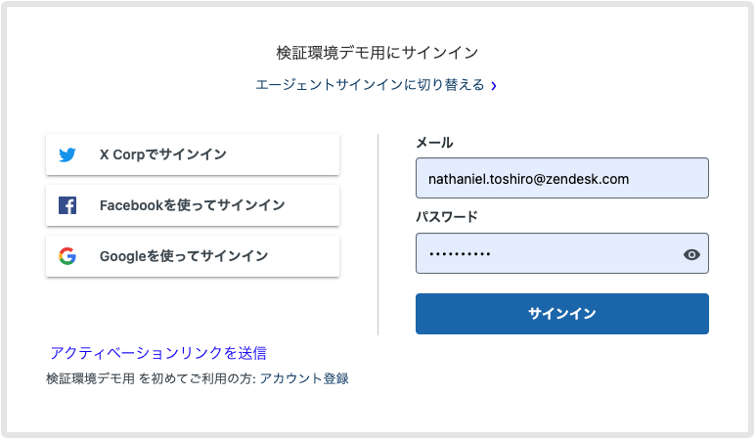Select Googleを使ってサインイン option

tap(193, 256)
